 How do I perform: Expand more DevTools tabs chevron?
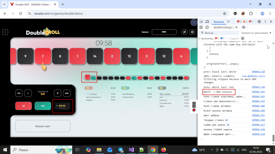[x=228, y=22]
